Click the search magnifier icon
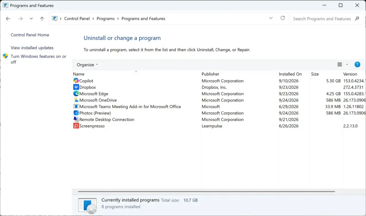Image resolution: width=366 pixels, height=216 pixels. (357, 19)
